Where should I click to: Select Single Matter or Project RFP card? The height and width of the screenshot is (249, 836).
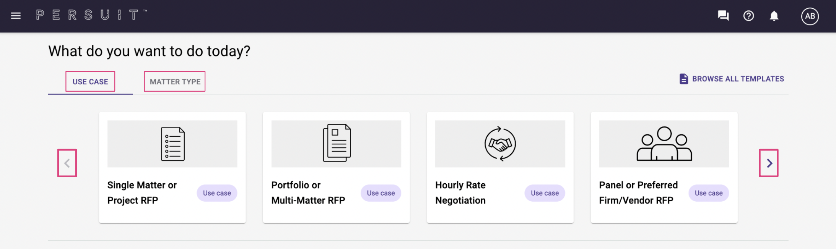pyautogui.click(x=172, y=168)
